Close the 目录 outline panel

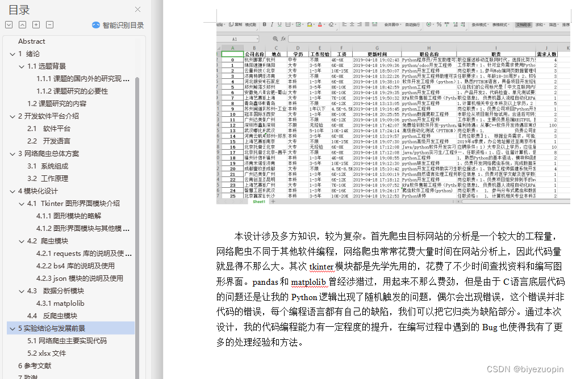(137, 10)
